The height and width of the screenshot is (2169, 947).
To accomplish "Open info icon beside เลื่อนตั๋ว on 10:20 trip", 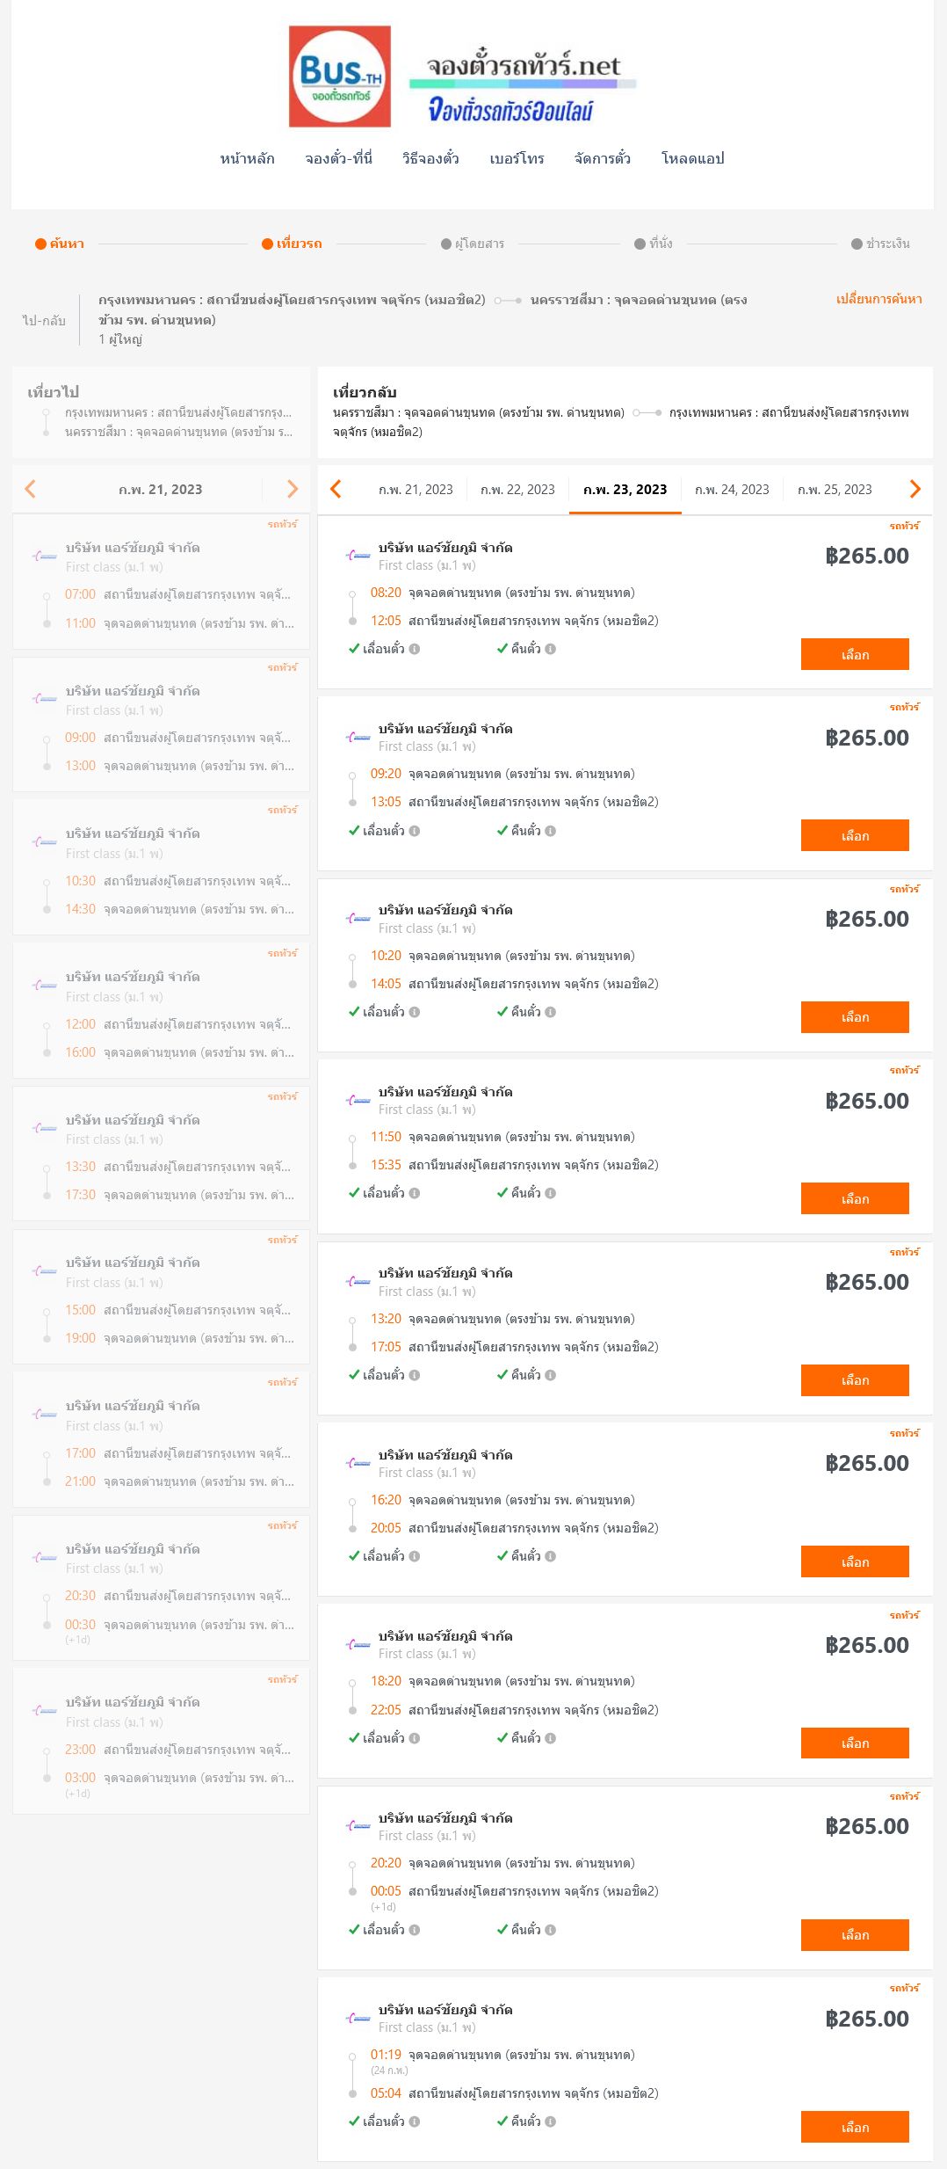I will 415,1012.
